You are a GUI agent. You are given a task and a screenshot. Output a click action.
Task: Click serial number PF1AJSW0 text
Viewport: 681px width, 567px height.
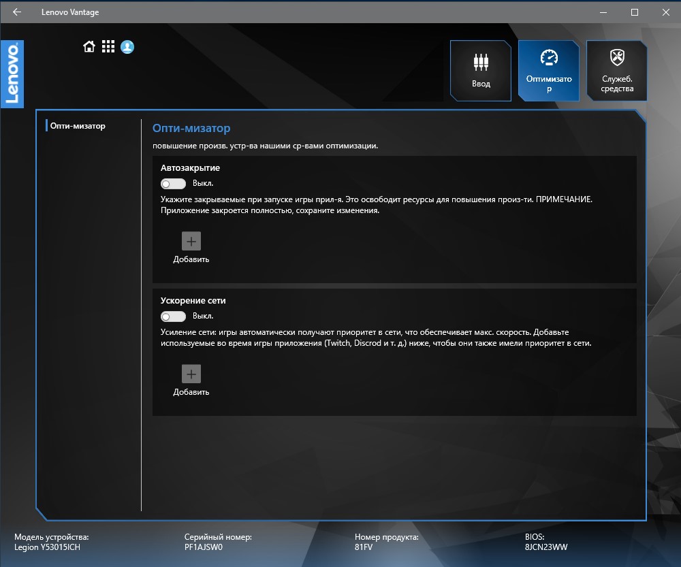203,547
